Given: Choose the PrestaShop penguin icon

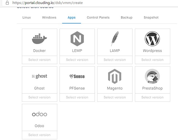Looking at the screenshot, I should 152,76.
